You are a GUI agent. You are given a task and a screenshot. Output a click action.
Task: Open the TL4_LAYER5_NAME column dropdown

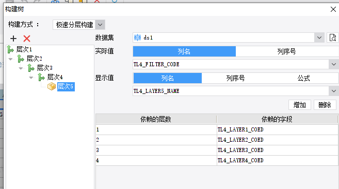pos(334,91)
